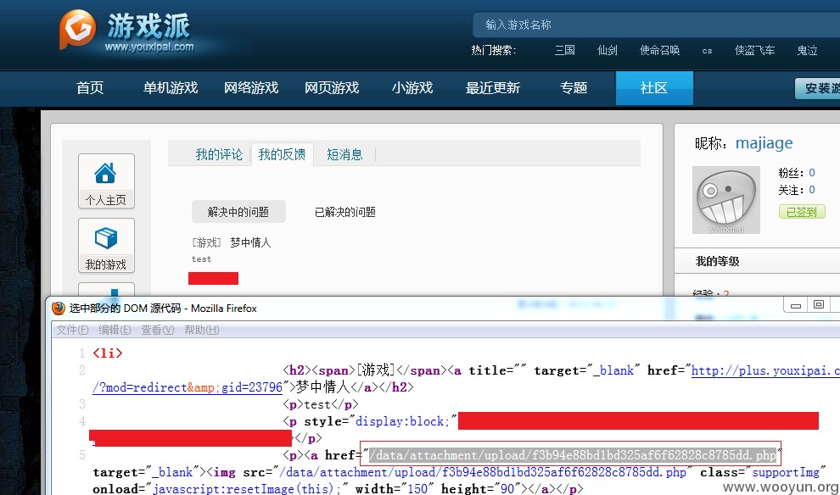
Task: Open 网络游戏 navigation item
Action: pyautogui.click(x=251, y=88)
